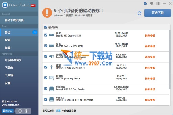Screen dimensions: 173x115
Task: Uncheck the USB 3.0 host controller checkbox
Action: 46,99
